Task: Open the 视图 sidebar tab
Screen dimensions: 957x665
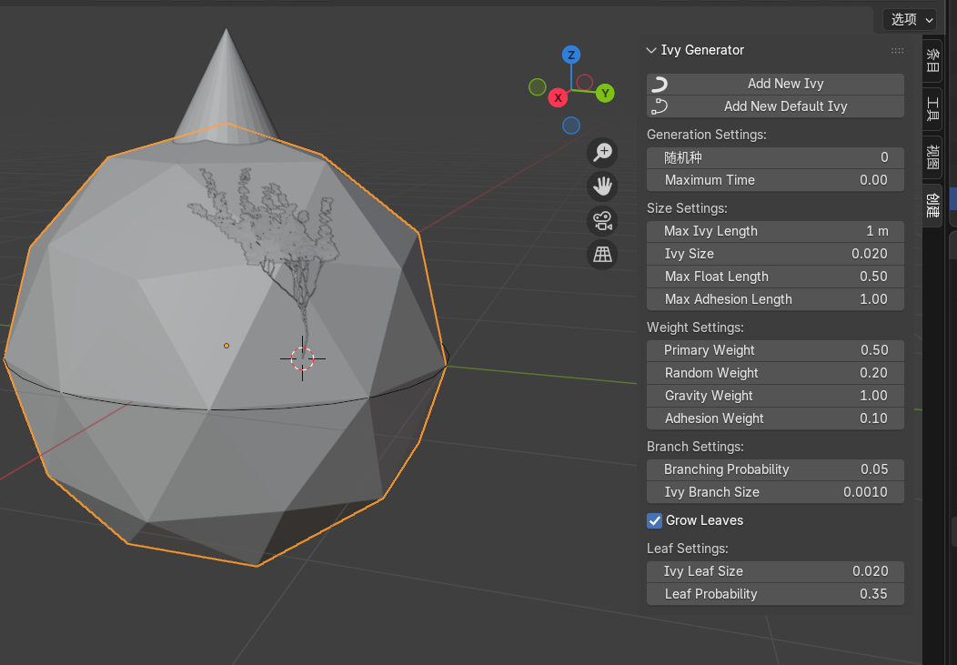Action: click(932, 156)
